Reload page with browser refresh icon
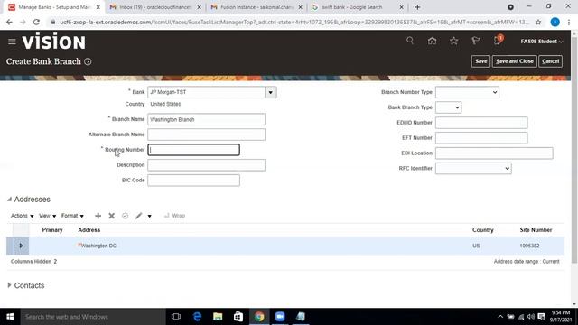The width and height of the screenshot is (578, 325). 36,22
